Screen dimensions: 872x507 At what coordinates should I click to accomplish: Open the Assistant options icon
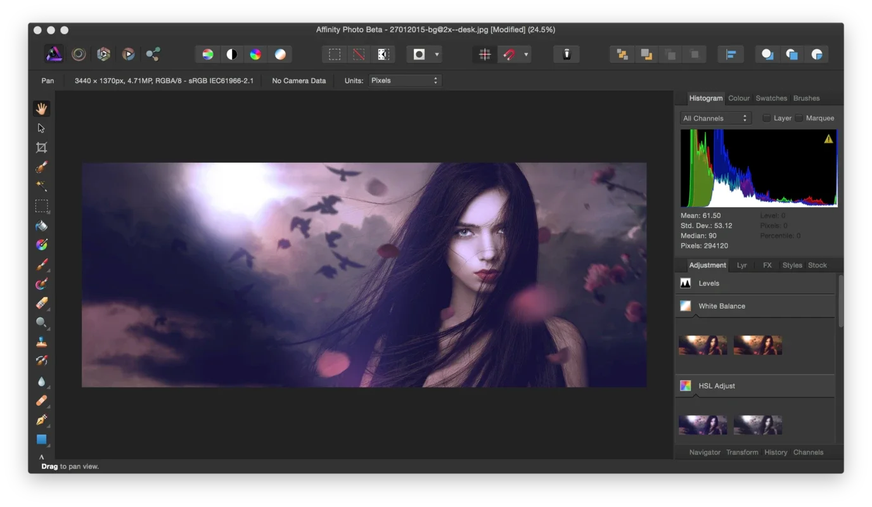point(567,55)
